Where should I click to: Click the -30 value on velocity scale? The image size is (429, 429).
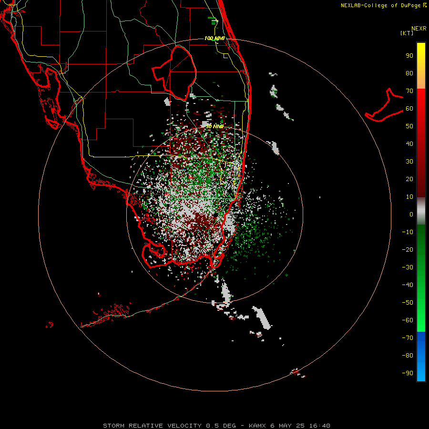pyautogui.click(x=408, y=267)
